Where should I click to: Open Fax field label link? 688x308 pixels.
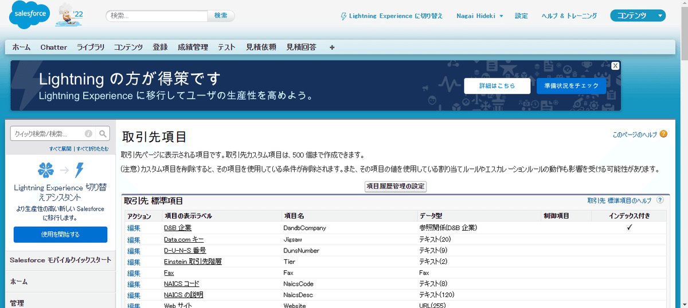tap(169, 273)
